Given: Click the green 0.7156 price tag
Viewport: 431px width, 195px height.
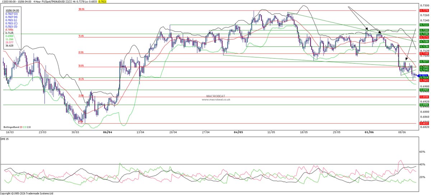Looking at the screenshot, I should coord(423,42).
